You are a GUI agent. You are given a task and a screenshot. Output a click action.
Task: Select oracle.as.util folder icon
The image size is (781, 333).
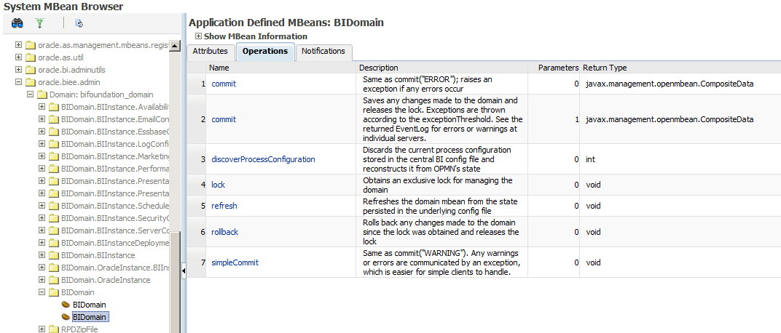tap(31, 57)
